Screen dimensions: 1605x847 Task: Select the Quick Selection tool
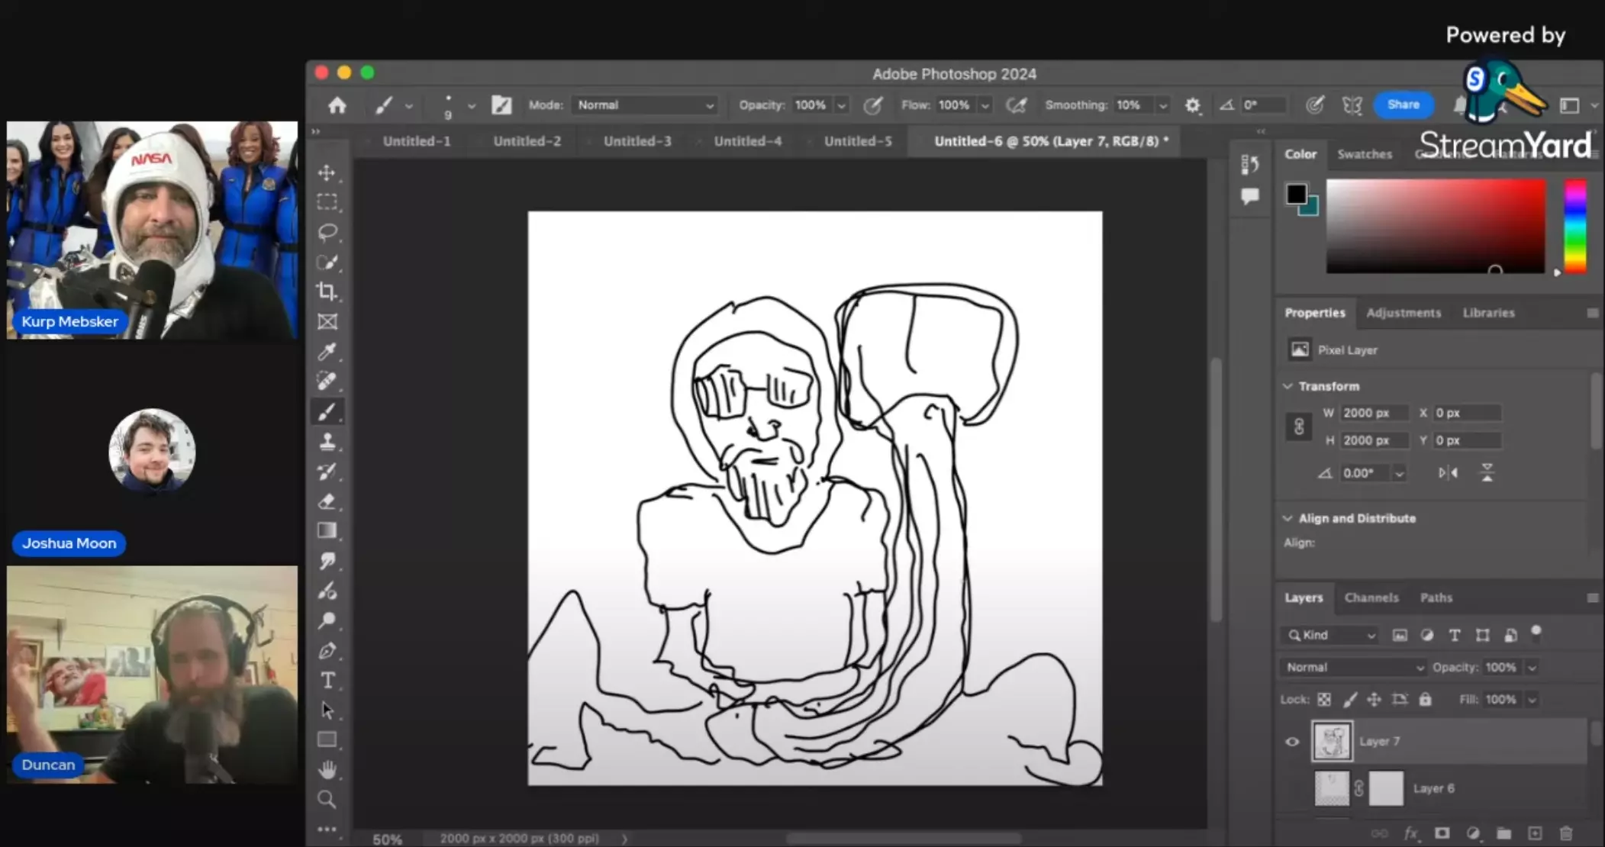click(x=327, y=262)
